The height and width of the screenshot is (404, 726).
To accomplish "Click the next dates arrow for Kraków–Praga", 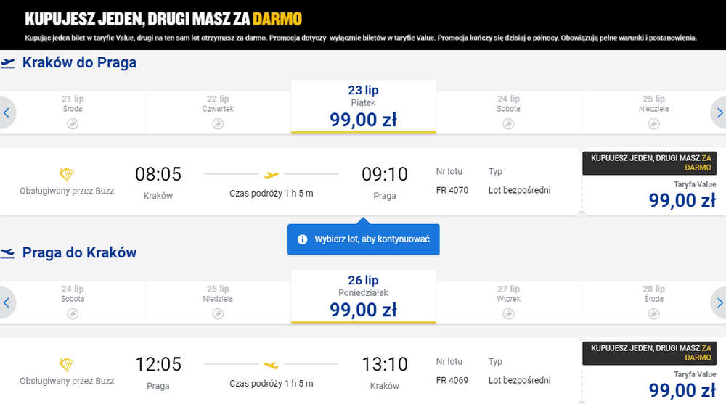I will click(x=719, y=112).
